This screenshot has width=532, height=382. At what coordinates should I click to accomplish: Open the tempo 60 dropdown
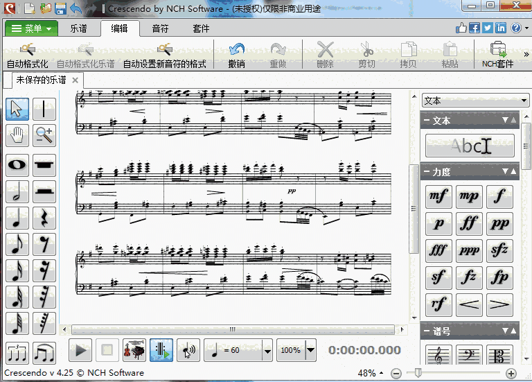[x=267, y=351]
